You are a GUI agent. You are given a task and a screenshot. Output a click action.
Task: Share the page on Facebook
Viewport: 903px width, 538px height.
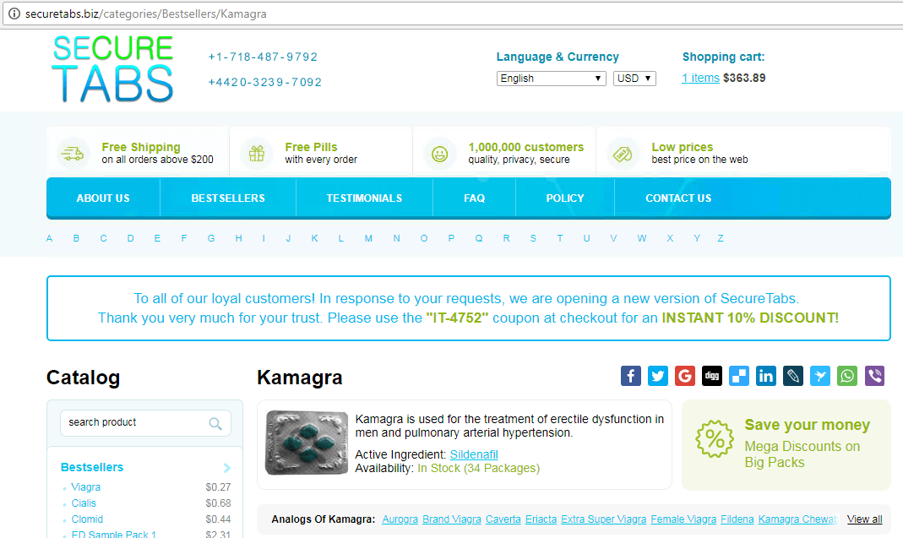pos(631,376)
